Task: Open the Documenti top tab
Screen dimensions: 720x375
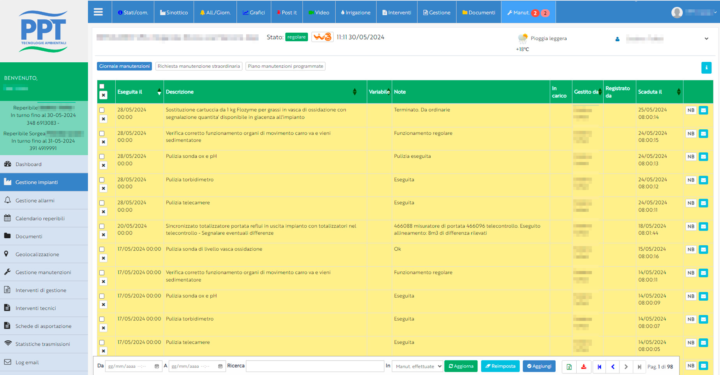Action: pyautogui.click(x=479, y=12)
